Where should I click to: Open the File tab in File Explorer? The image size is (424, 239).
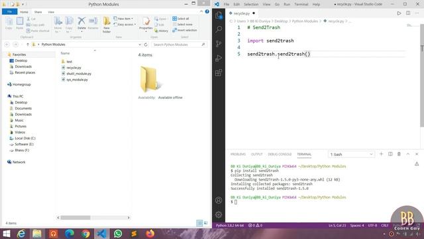pyautogui.click(x=9, y=12)
